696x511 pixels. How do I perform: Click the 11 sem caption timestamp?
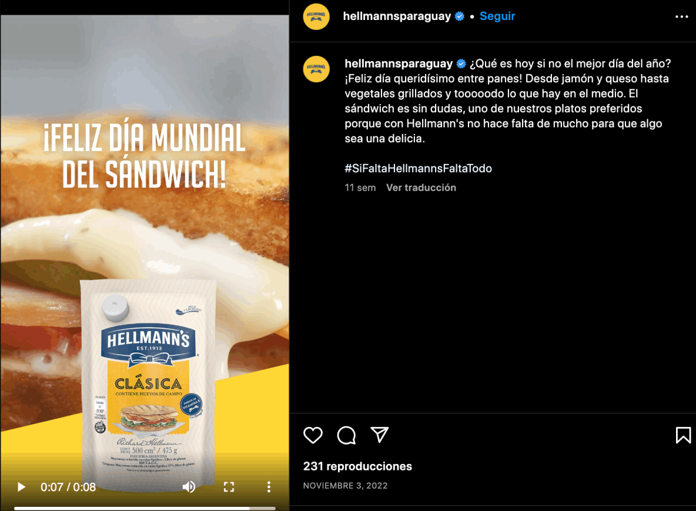360,187
